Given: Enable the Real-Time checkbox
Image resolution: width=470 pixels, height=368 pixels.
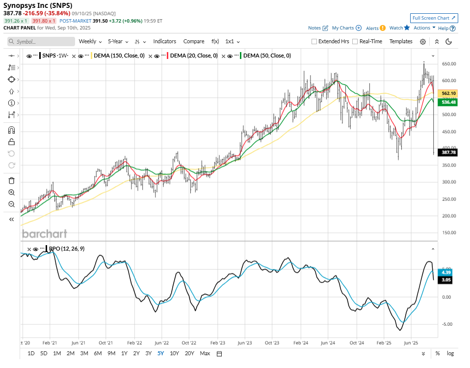Looking at the screenshot, I should coord(355,41).
